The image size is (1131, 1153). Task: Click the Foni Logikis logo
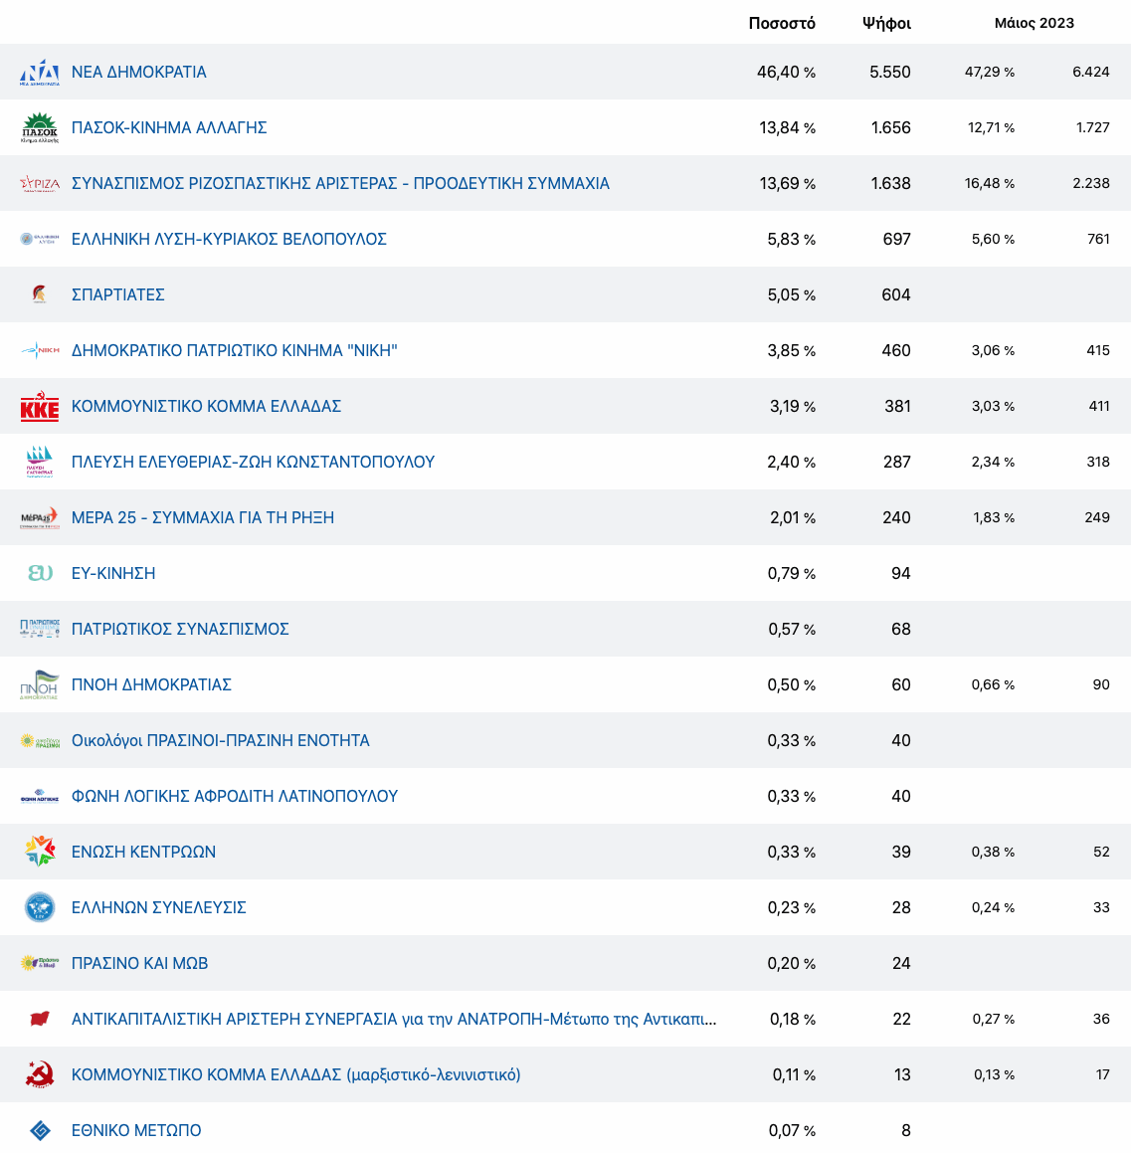[x=40, y=797]
